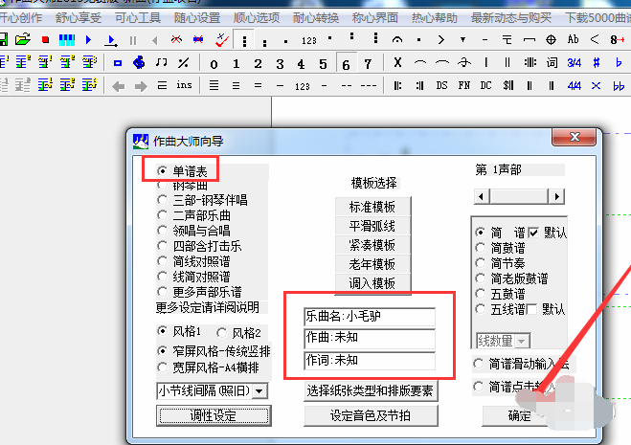Select the 二声部乐曲 radio option
Image resolution: width=631 pixels, height=445 pixels.
point(162,216)
